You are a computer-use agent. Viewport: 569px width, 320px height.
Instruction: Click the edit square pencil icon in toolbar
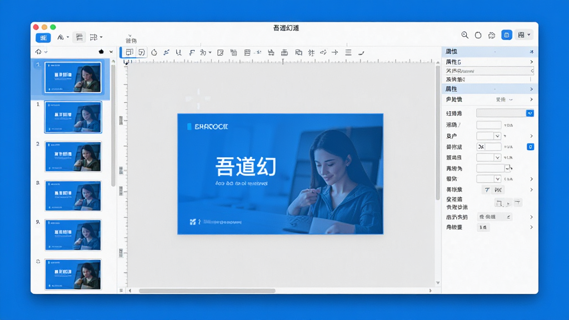coord(220,53)
